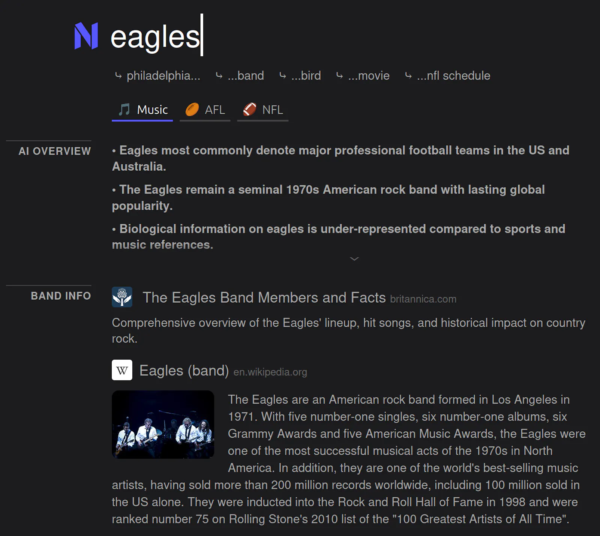Click the bullet about biological information on eagles

coord(339,237)
